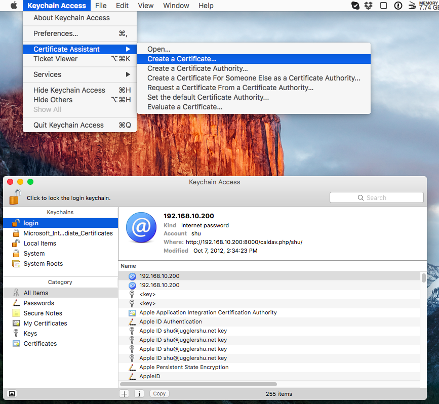Click certificate icon beside Apple Application Integration
The image size is (439, 404).
point(132,313)
